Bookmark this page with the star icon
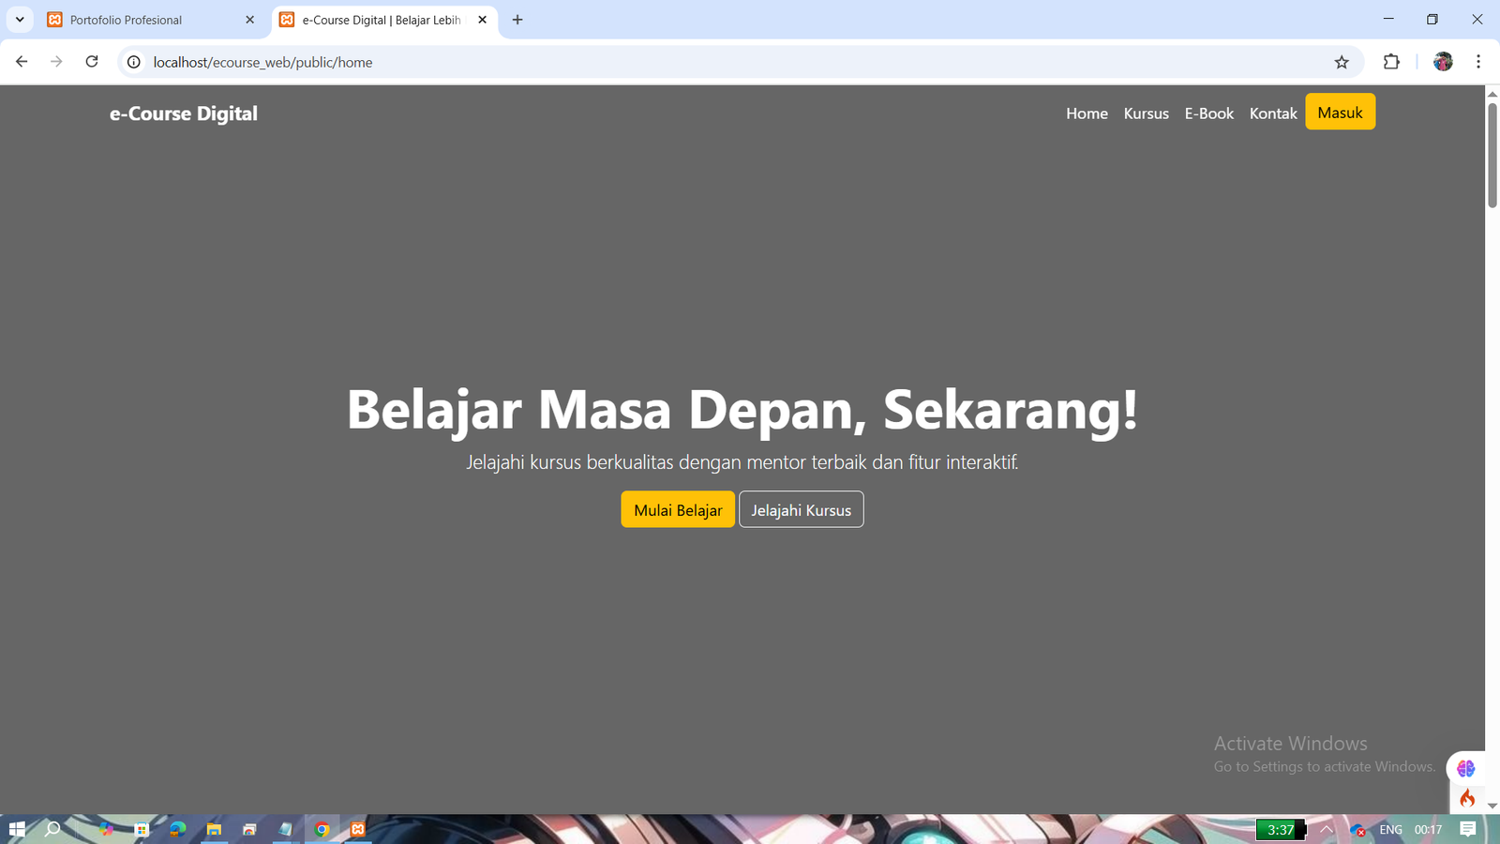The width and height of the screenshot is (1500, 844). coord(1342,62)
